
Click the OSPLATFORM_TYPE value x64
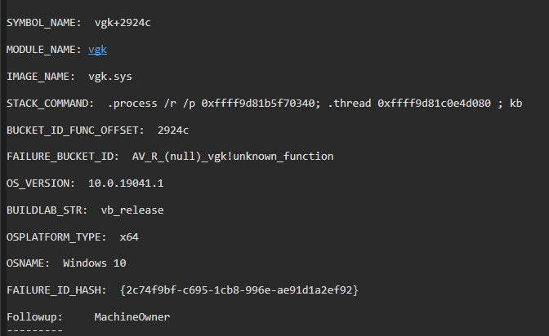(x=129, y=237)
